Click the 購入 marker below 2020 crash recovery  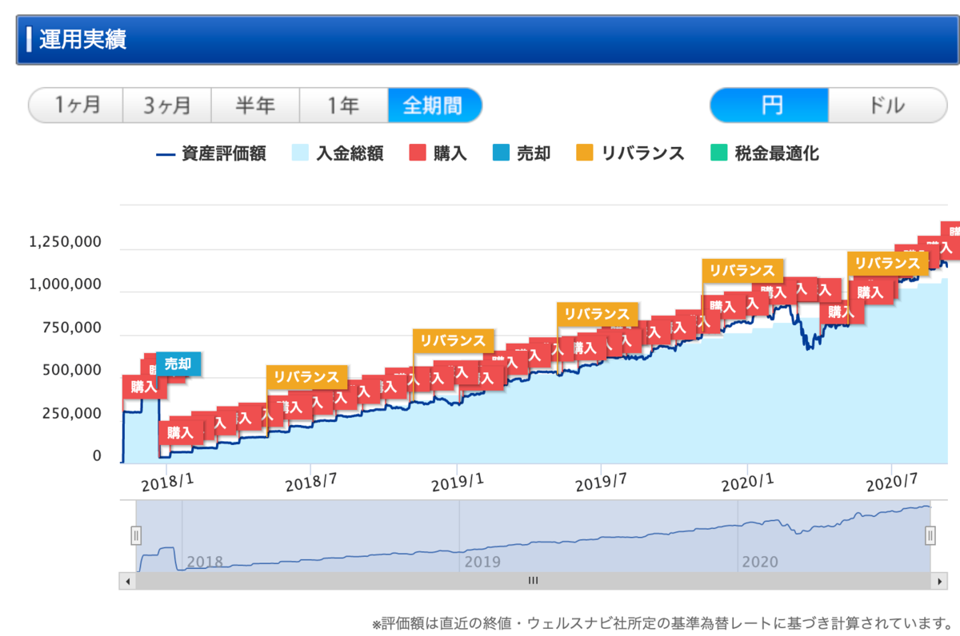(842, 312)
